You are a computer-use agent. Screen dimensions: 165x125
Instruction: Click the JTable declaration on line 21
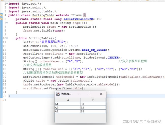pos(58,81)
